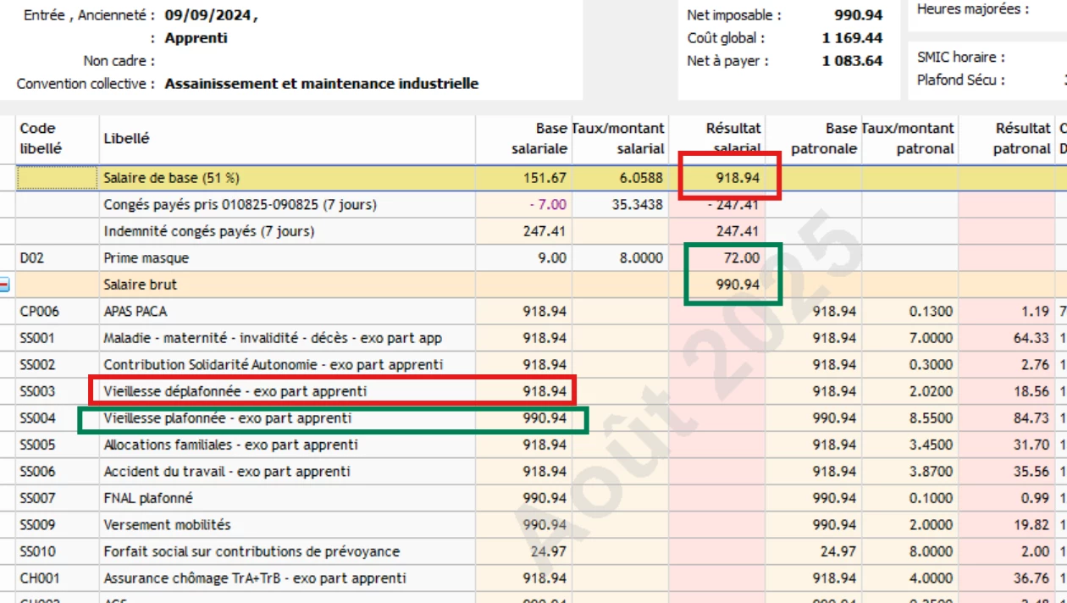Viewport: 1067px width, 603px height.
Task: Select the SS001 code cell
Action: pos(37,338)
